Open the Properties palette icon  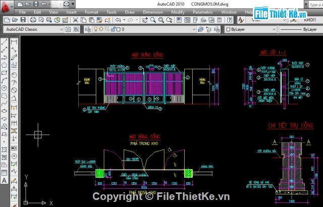pos(179,20)
